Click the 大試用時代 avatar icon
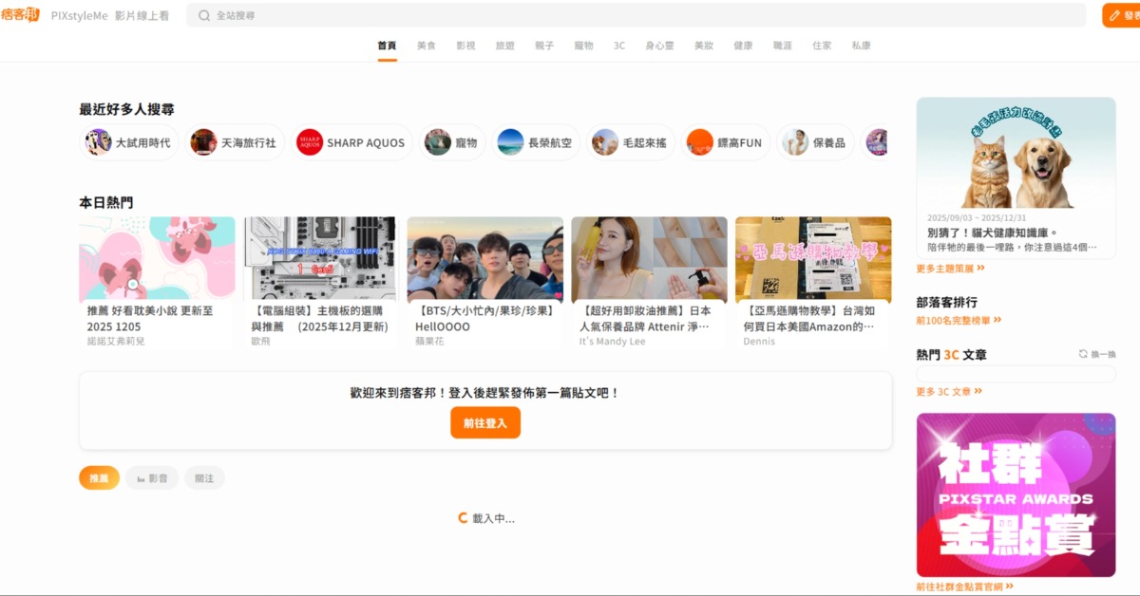 [x=98, y=142]
